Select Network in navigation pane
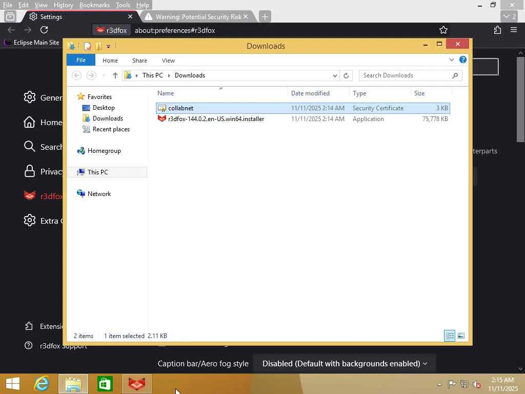The width and height of the screenshot is (525, 394). coord(99,193)
